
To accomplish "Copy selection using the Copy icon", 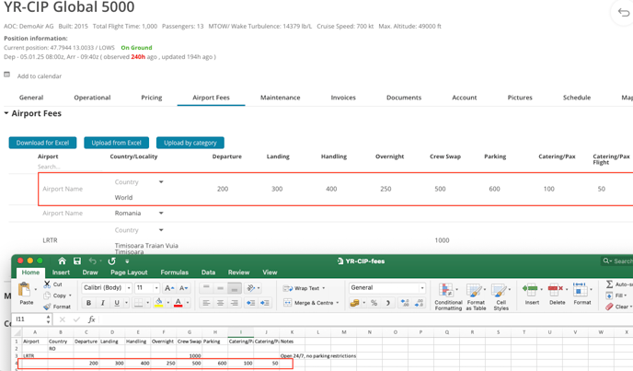I will (47, 296).
